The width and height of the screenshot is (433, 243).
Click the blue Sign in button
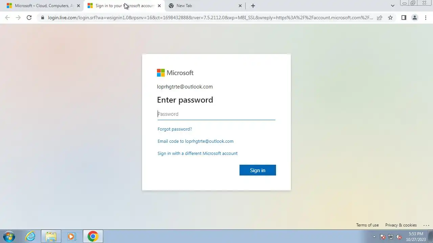(x=258, y=170)
